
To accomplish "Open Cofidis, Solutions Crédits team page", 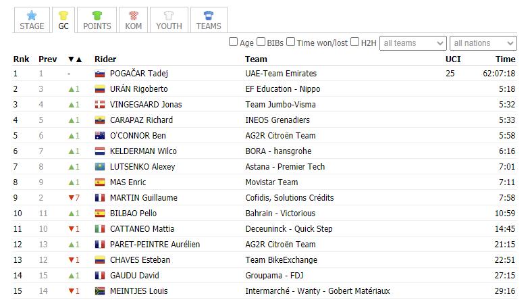I will click(290, 198).
